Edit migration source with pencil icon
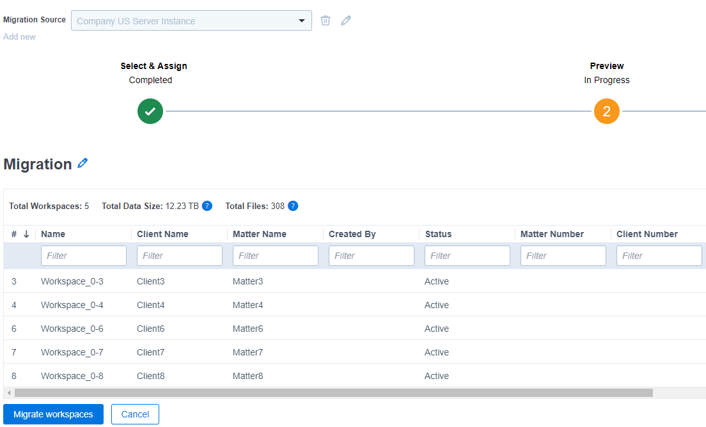The height and width of the screenshot is (427, 706). [346, 20]
